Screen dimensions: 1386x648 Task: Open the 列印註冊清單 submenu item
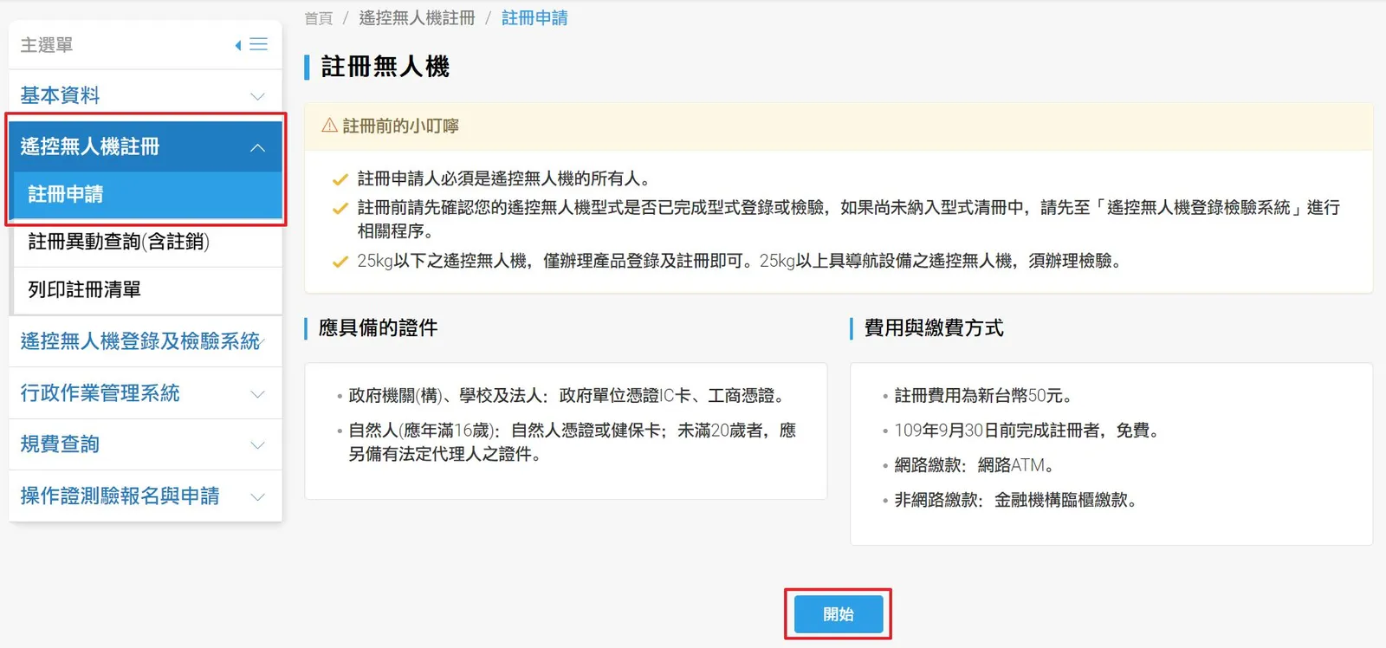point(147,289)
